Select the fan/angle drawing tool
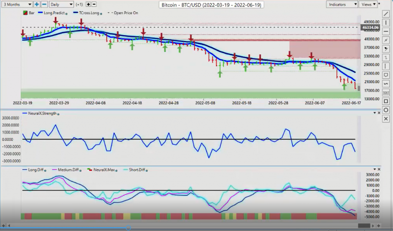The width and height of the screenshot is (393, 231). pos(386,49)
